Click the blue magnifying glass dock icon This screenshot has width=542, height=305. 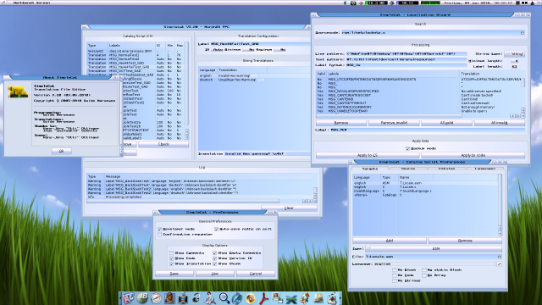[224, 297]
